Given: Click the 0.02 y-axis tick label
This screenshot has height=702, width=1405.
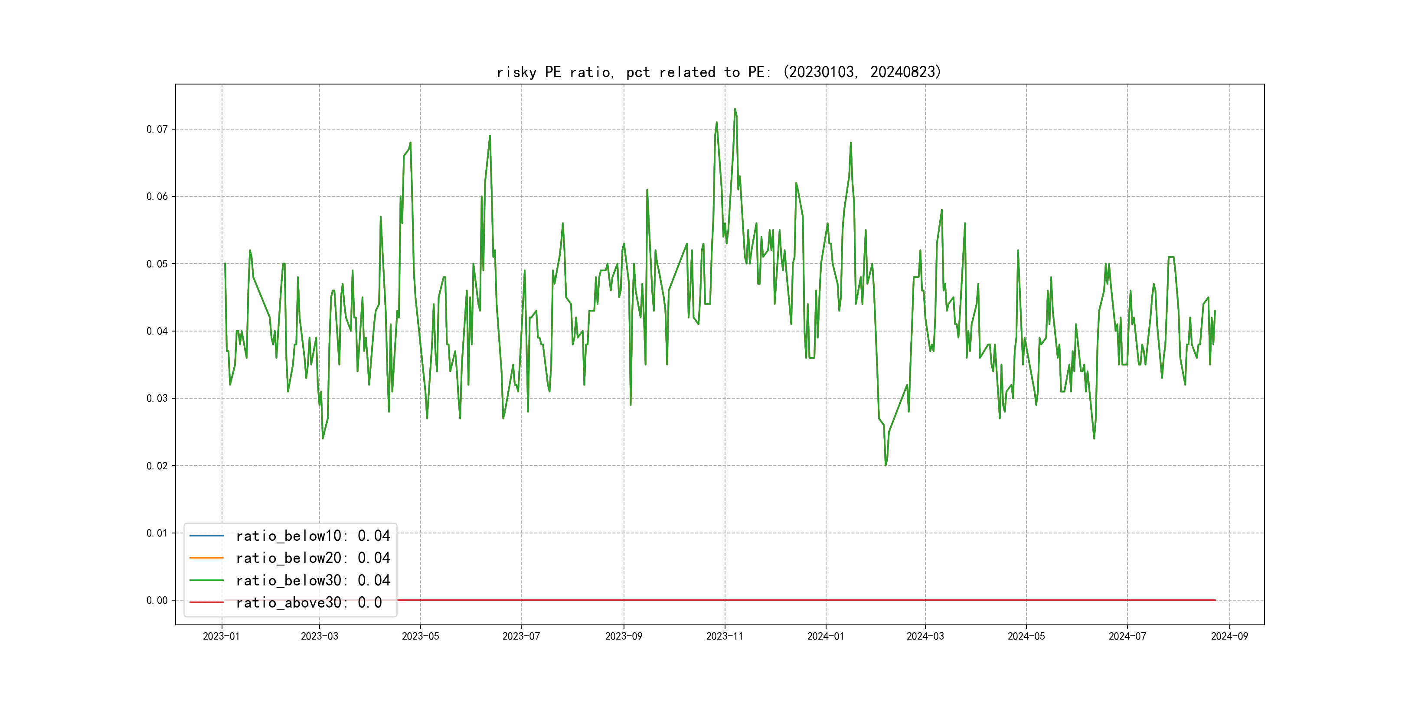Looking at the screenshot, I should [157, 465].
